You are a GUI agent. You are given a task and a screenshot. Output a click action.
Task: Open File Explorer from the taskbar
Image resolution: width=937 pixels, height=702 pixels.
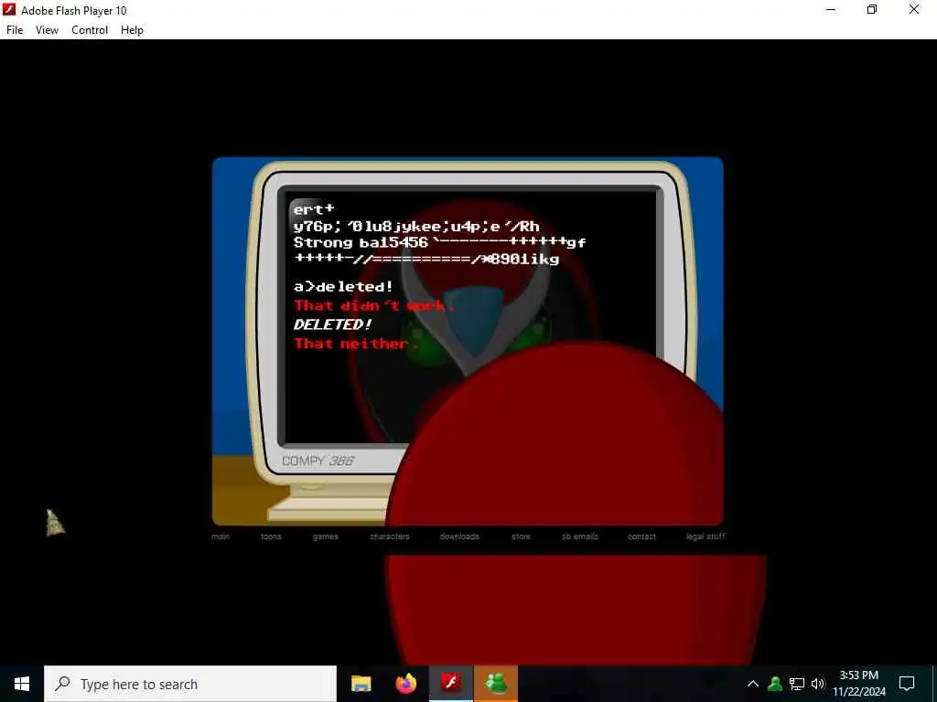coord(361,684)
